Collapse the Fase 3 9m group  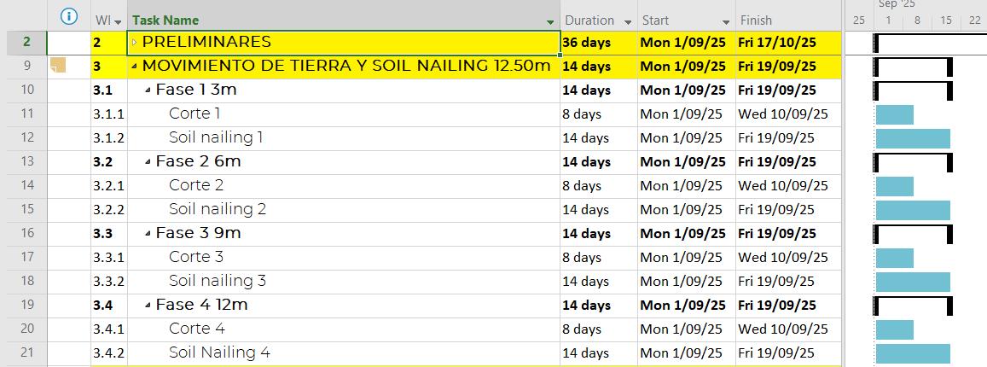148,234
